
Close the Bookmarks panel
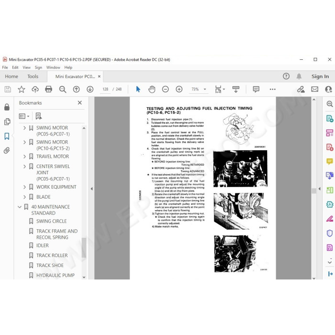pyautogui.click(x=80, y=103)
